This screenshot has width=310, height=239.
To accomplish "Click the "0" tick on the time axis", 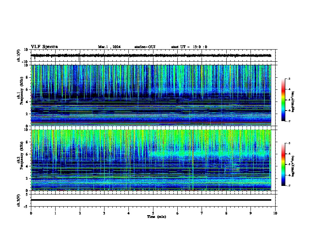I will [31, 213].
